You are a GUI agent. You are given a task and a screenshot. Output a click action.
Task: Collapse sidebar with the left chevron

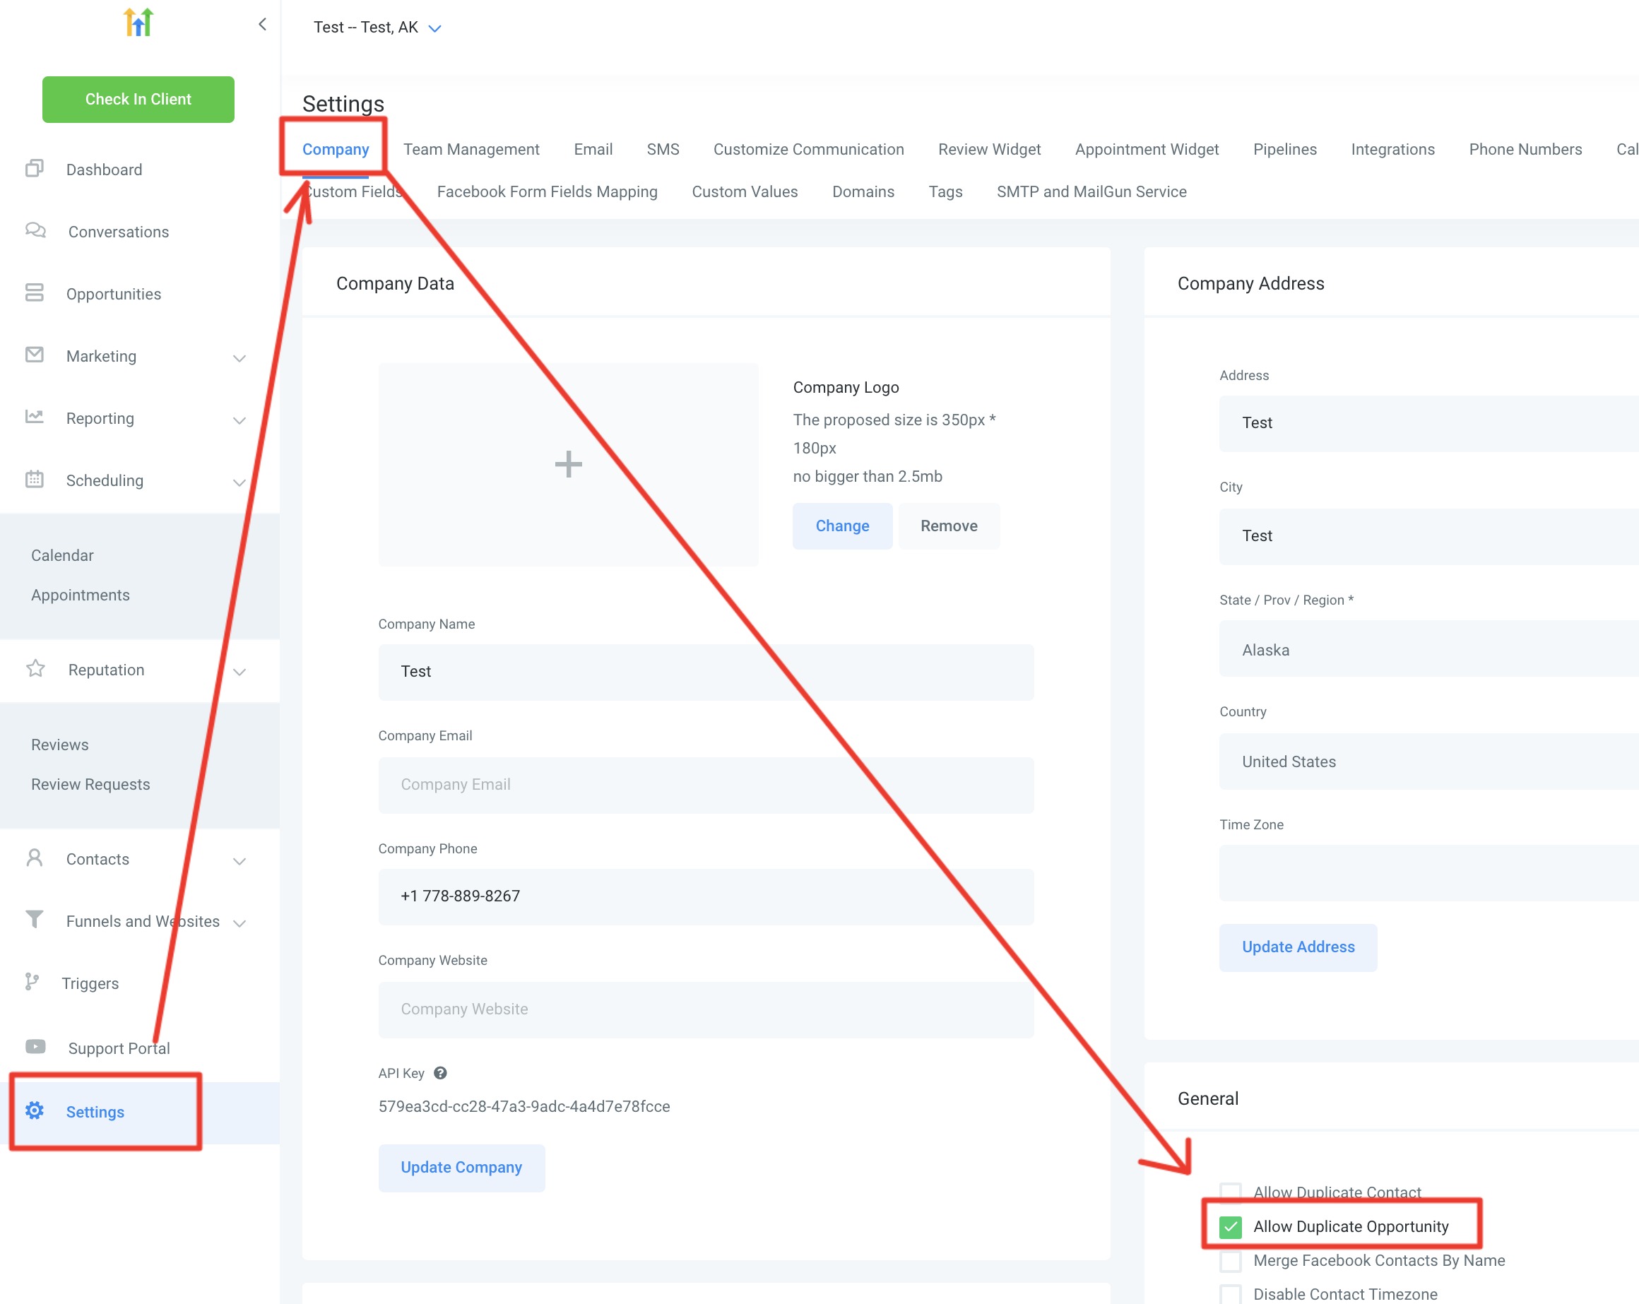click(x=262, y=25)
